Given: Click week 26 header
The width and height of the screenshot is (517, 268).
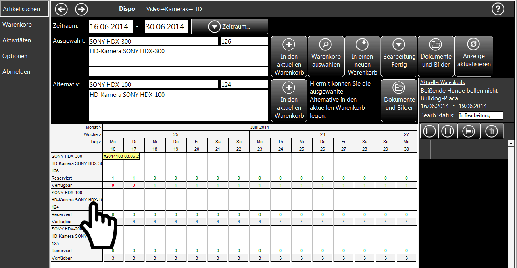Looking at the screenshot, I should 323,134.
